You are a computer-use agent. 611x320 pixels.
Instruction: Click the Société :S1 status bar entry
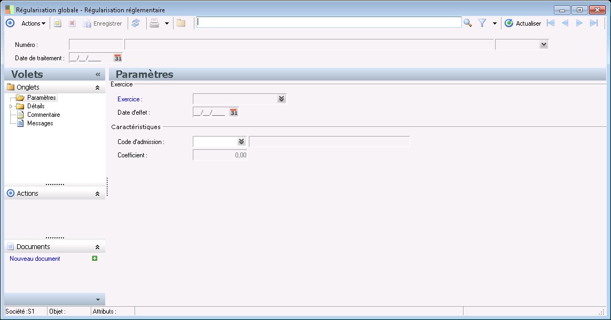[20, 311]
